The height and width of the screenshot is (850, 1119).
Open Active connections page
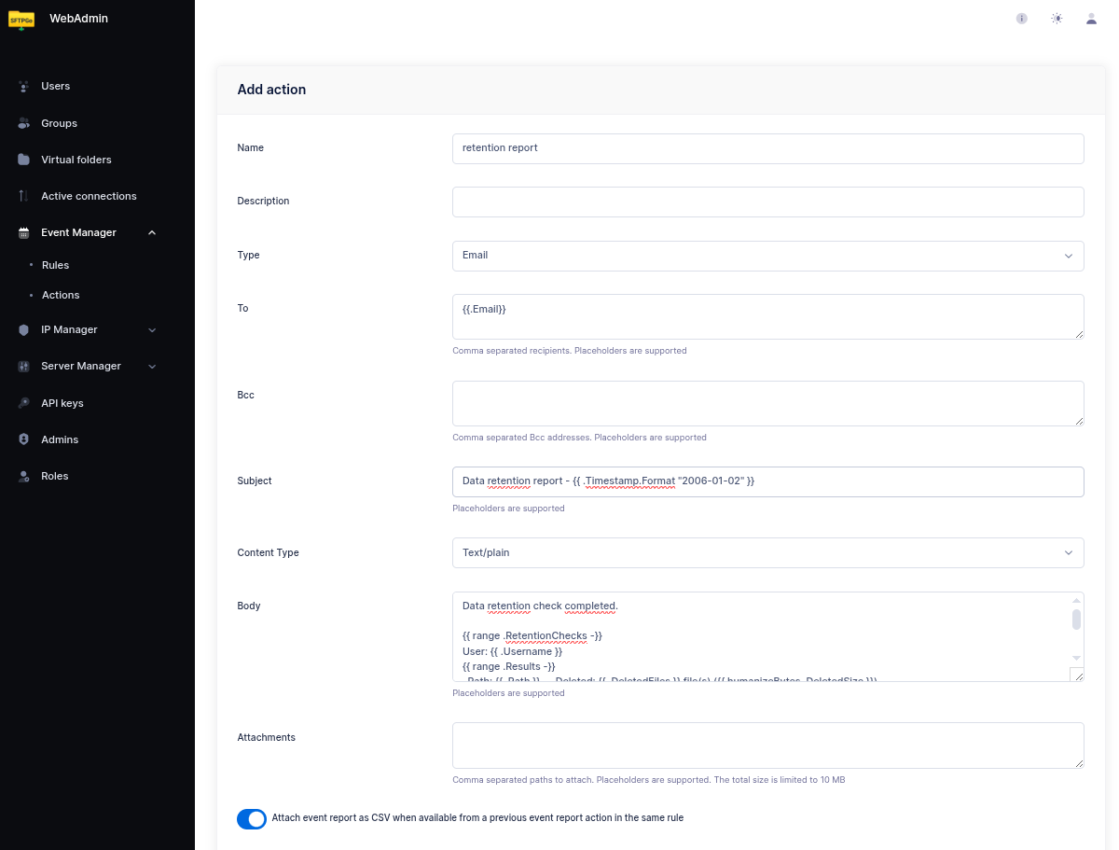(89, 196)
